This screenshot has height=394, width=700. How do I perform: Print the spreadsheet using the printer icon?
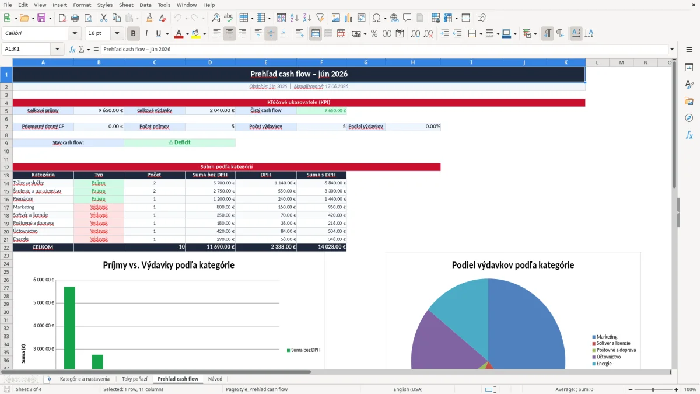click(x=76, y=18)
